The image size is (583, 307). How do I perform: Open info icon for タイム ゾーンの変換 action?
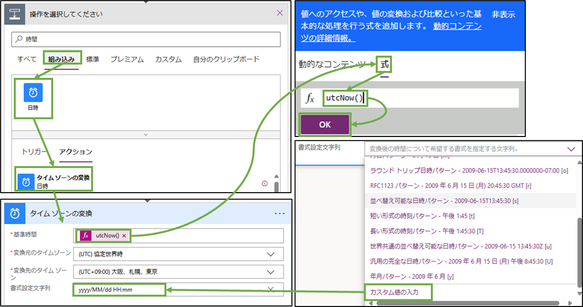coord(265,183)
